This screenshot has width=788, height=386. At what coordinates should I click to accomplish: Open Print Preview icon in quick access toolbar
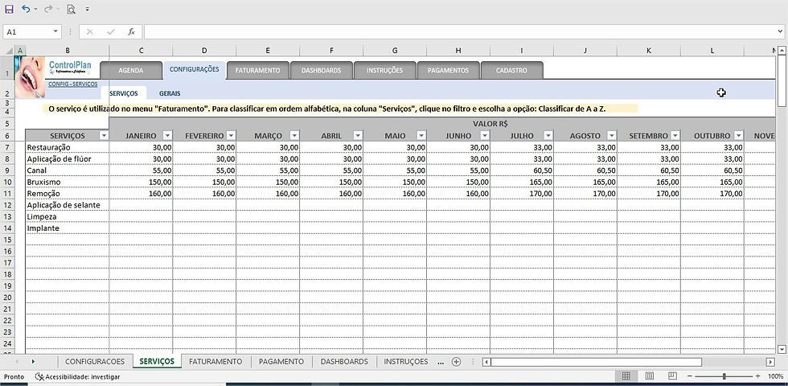tap(72, 9)
